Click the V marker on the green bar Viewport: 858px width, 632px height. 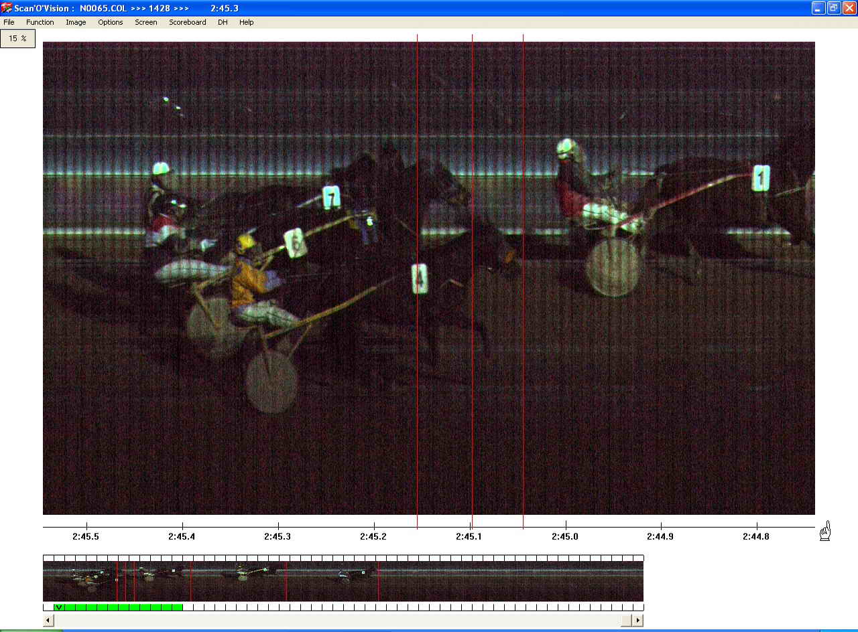[59, 607]
